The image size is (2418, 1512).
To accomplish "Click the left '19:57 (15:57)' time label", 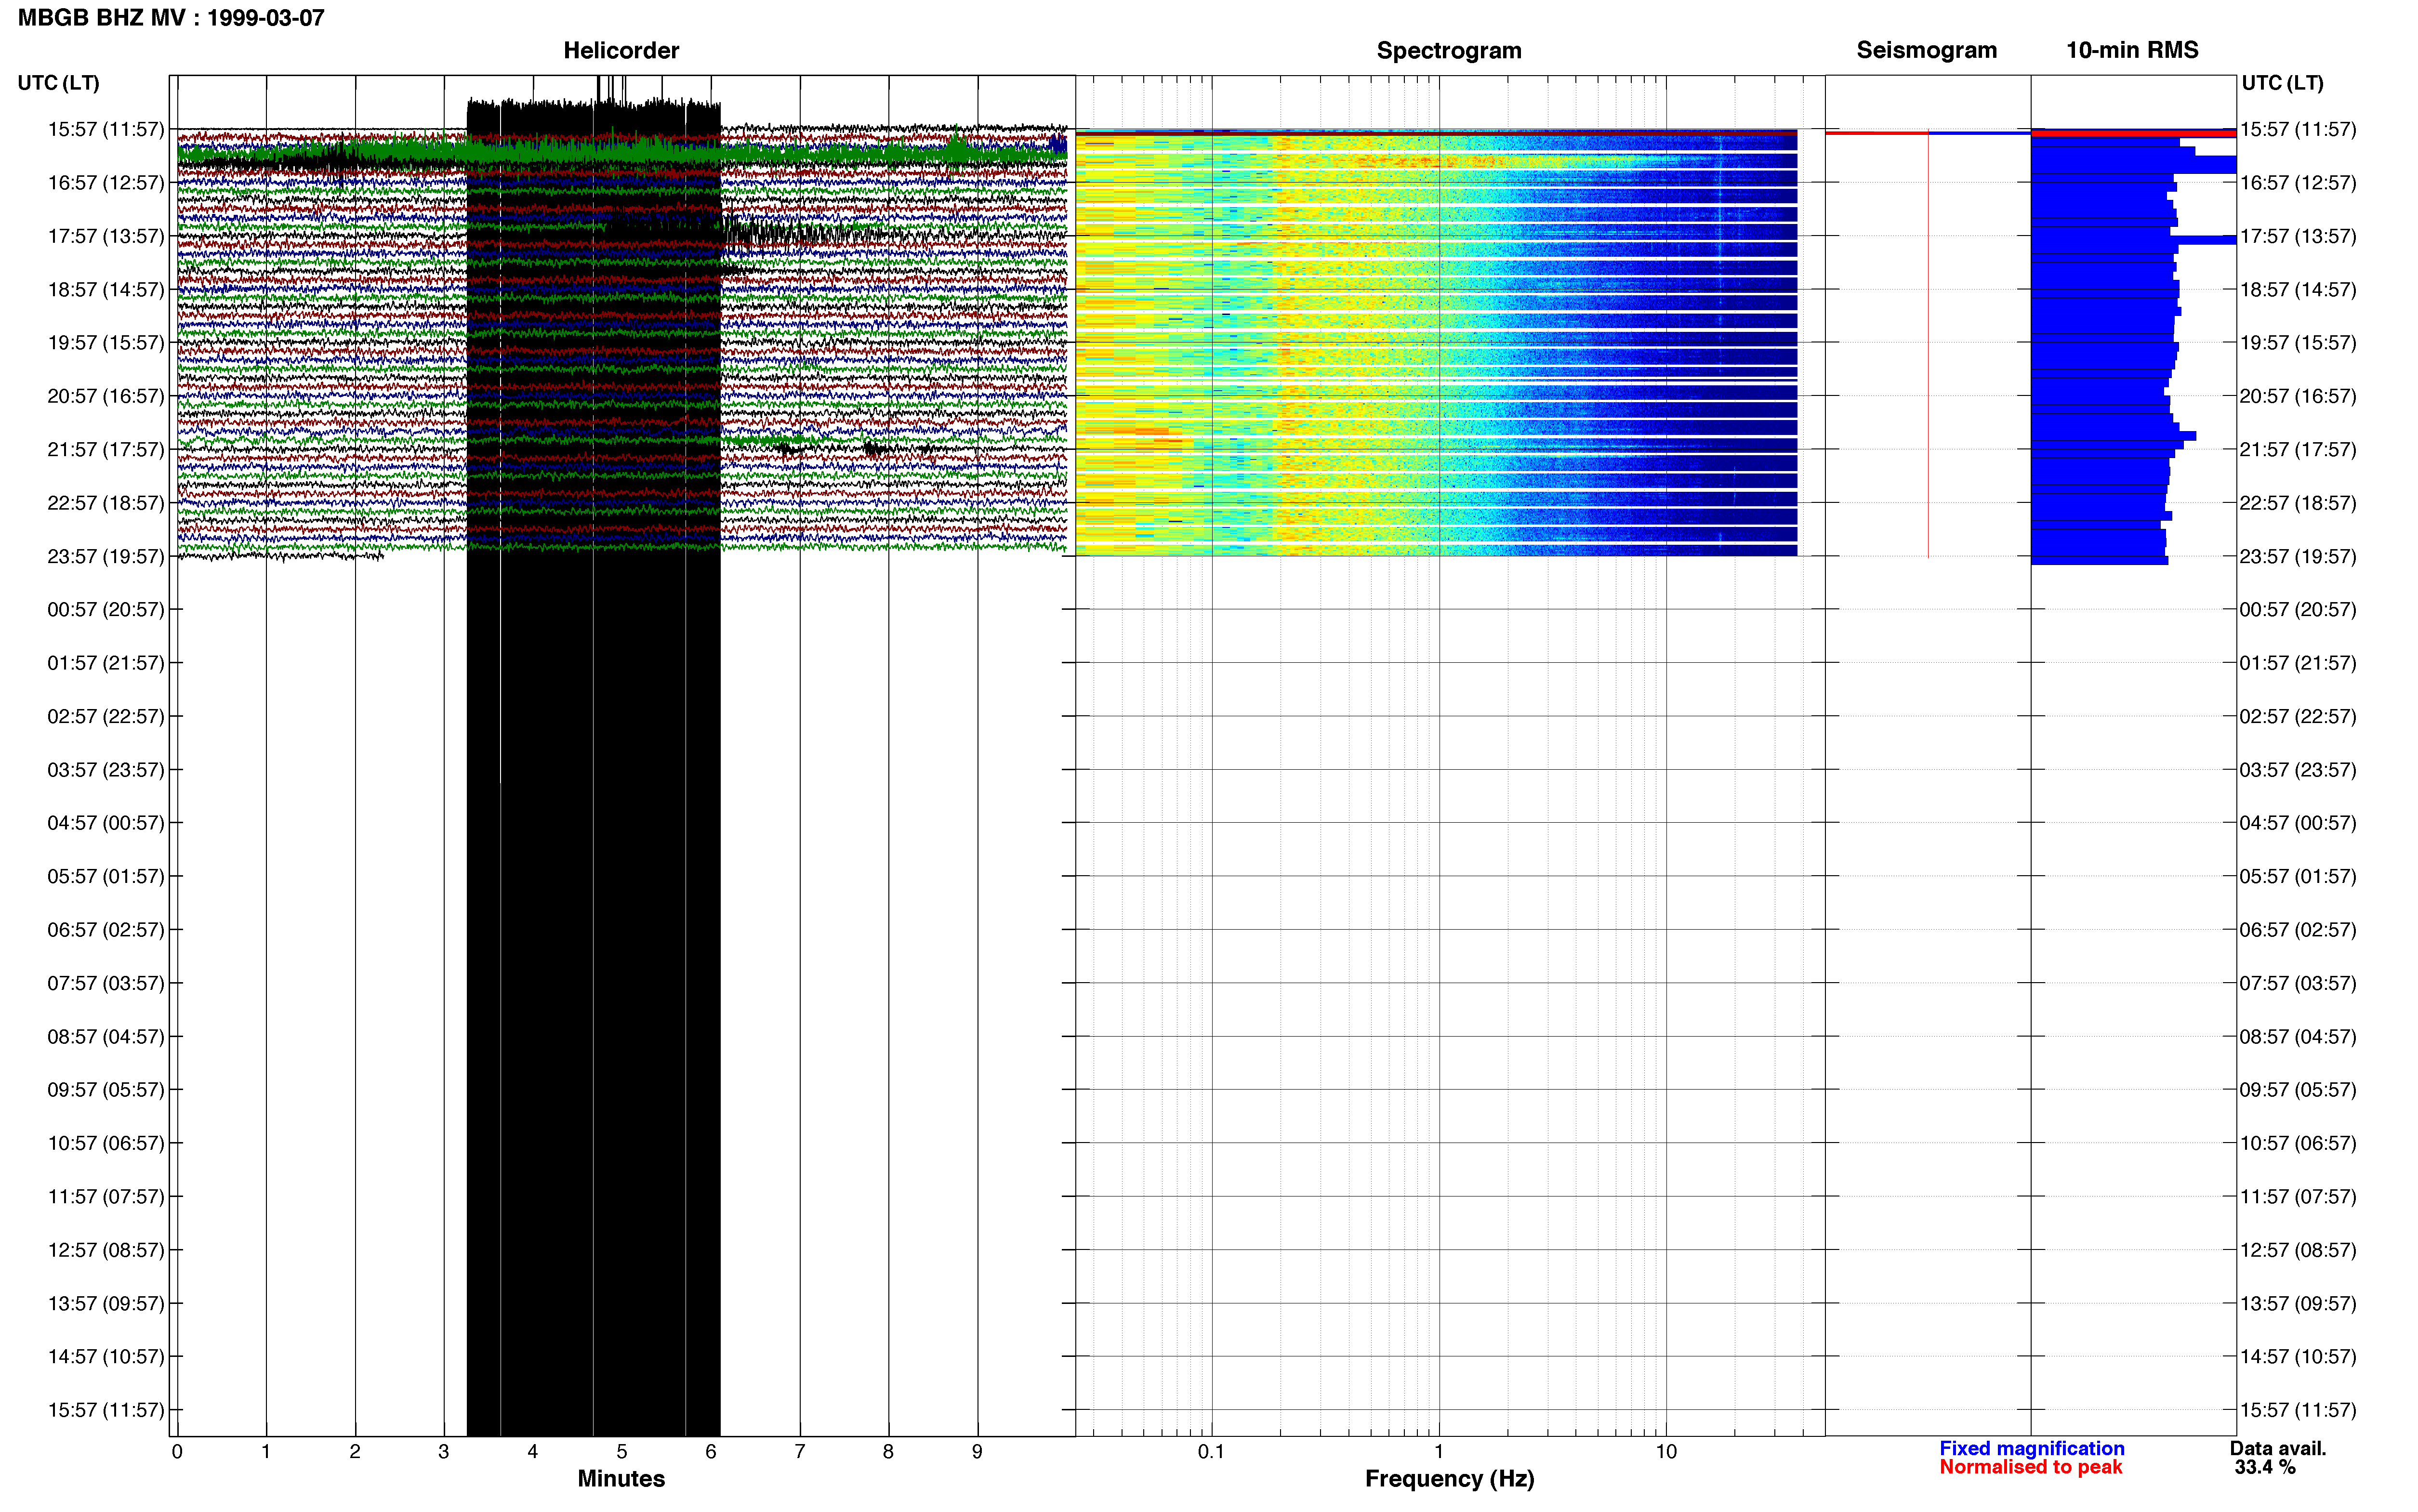I will (105, 342).
